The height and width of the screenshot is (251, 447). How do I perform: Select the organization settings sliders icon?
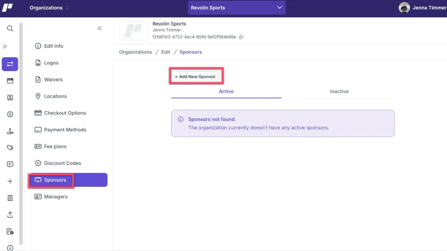pyautogui.click(x=10, y=64)
